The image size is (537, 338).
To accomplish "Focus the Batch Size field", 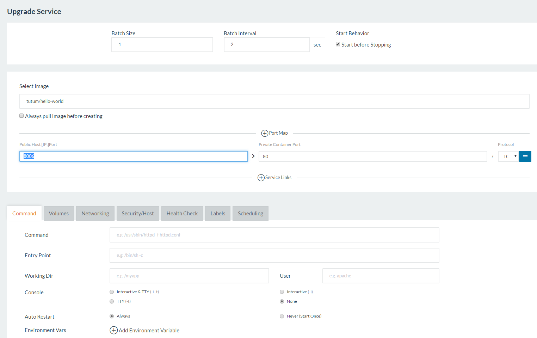I will pos(162,45).
